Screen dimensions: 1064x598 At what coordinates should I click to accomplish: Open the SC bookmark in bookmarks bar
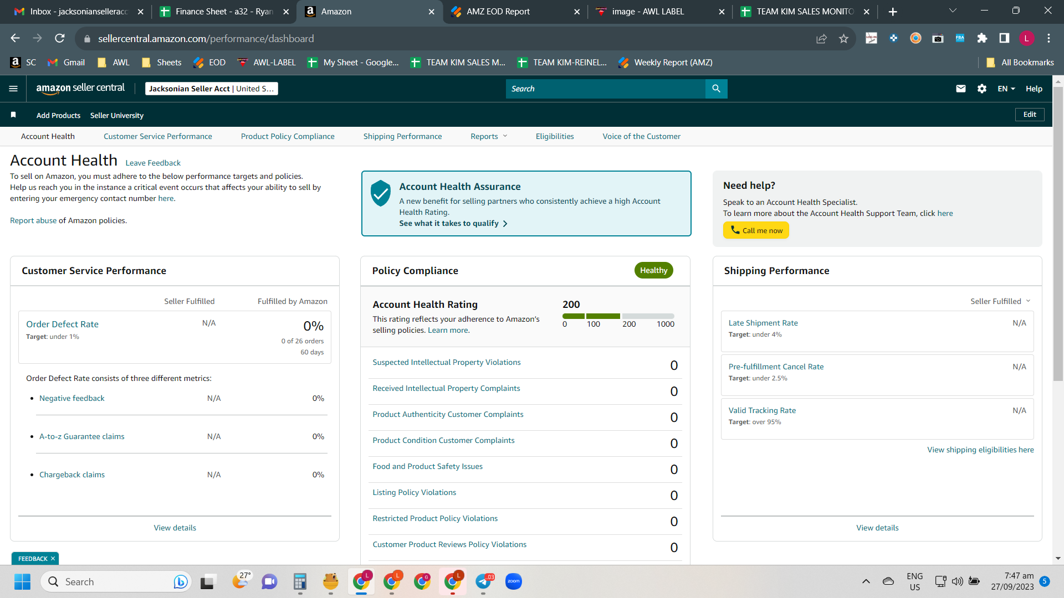[23, 63]
